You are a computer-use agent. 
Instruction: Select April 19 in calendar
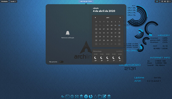coord(96,37)
